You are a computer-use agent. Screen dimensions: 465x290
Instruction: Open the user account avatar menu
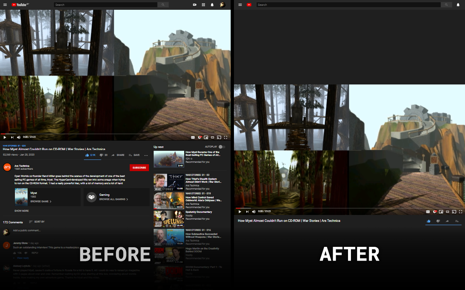tap(222, 5)
